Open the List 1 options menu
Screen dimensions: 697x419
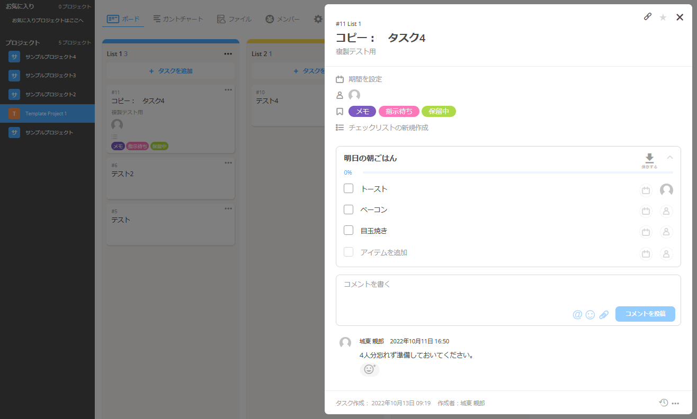[228, 53]
